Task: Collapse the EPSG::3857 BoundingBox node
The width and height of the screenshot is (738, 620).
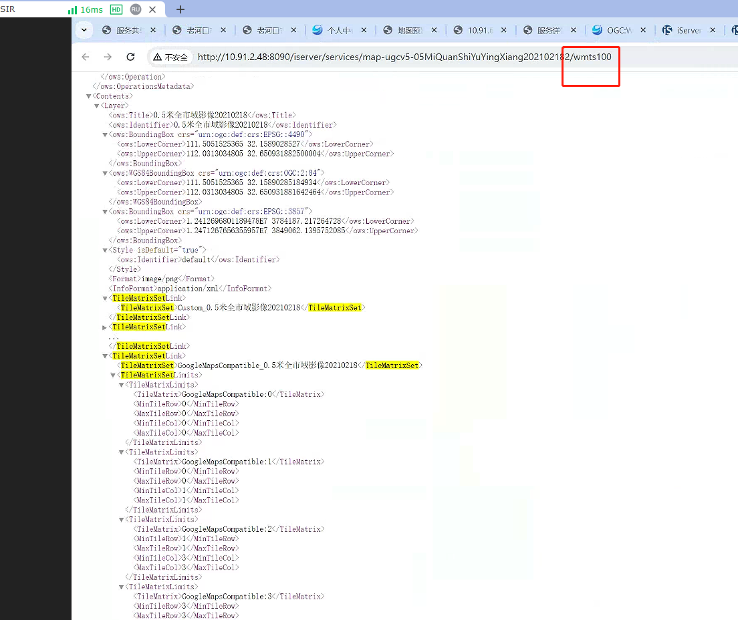Action: coord(105,212)
